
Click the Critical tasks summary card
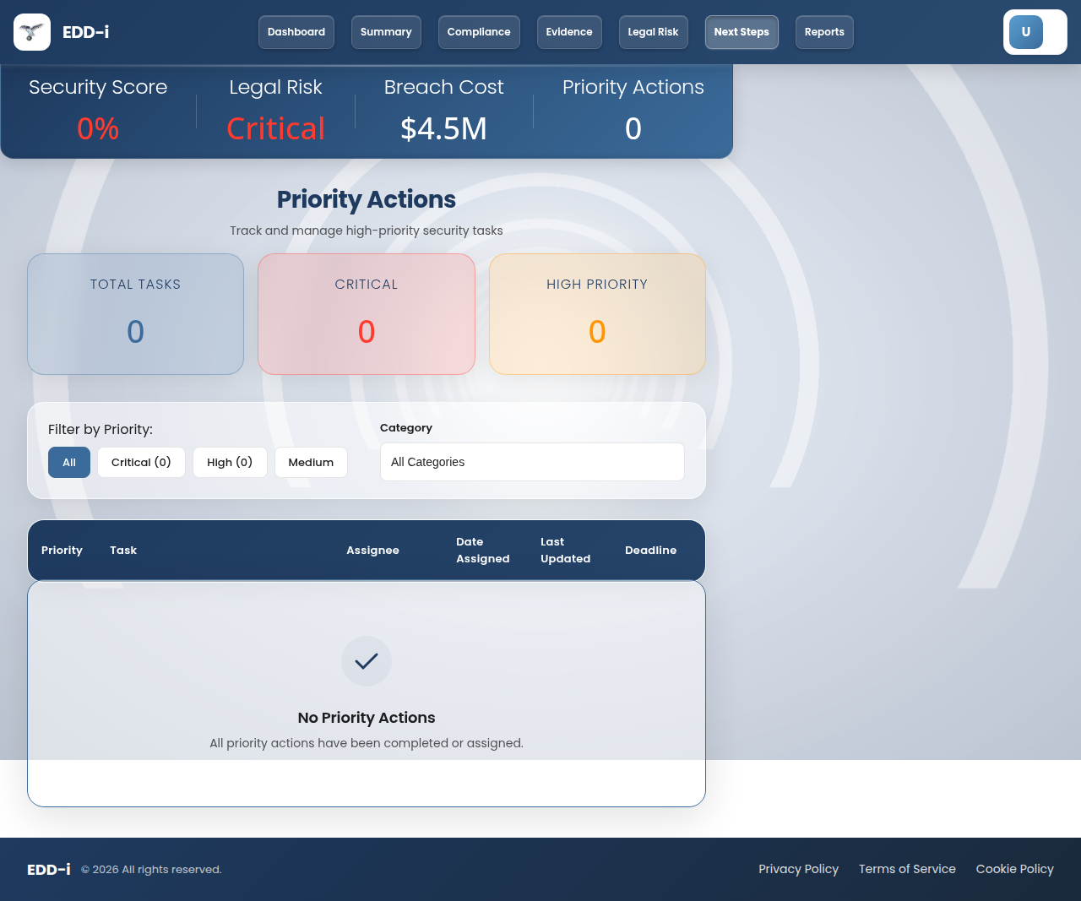[366, 313]
